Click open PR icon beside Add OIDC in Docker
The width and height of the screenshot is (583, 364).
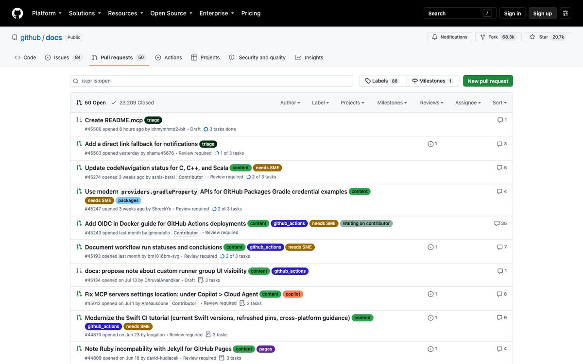point(79,223)
